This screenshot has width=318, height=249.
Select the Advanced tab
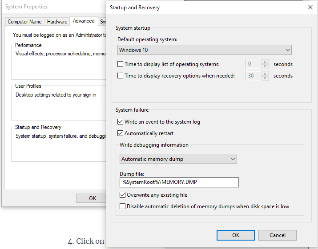click(x=84, y=21)
